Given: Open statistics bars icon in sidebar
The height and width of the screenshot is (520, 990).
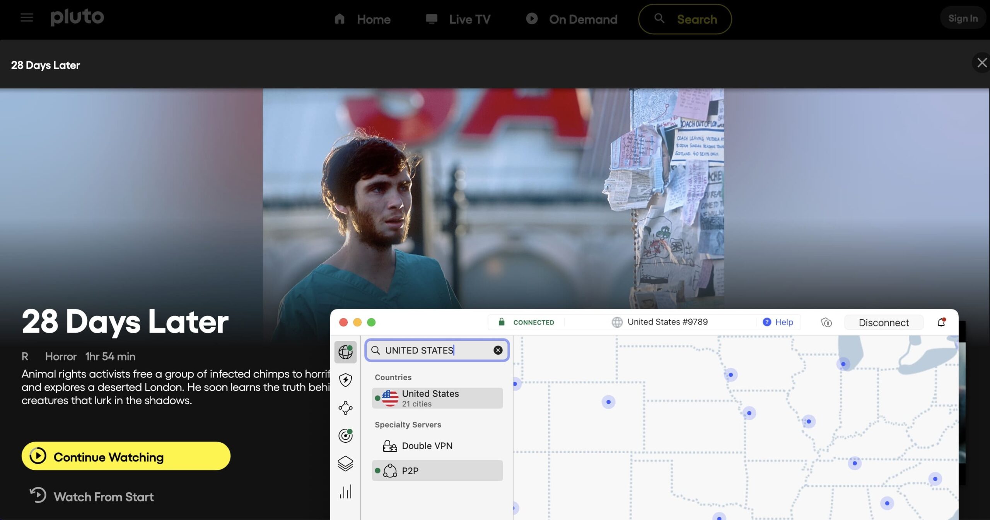Looking at the screenshot, I should pyautogui.click(x=345, y=492).
